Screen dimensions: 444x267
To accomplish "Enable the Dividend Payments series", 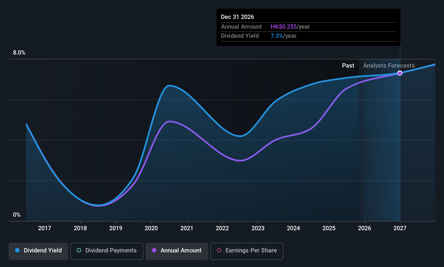I will 107,251.
